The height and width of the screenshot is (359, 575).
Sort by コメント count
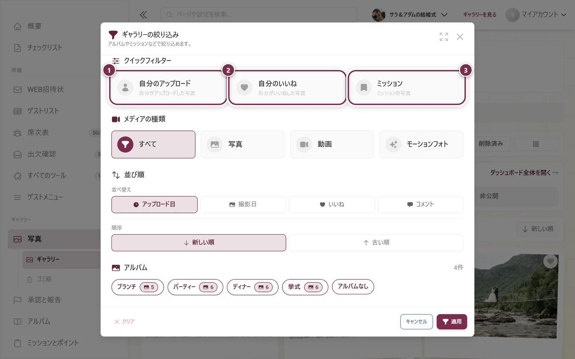click(x=420, y=205)
